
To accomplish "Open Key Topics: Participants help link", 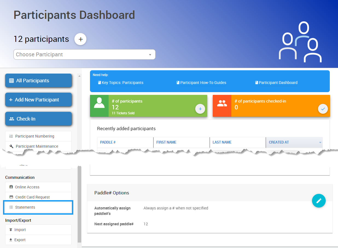I will 122,83.
